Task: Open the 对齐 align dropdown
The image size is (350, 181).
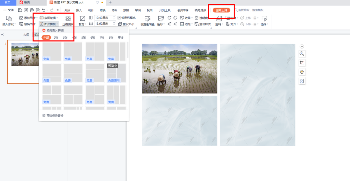Action: pyautogui.click(x=238, y=24)
